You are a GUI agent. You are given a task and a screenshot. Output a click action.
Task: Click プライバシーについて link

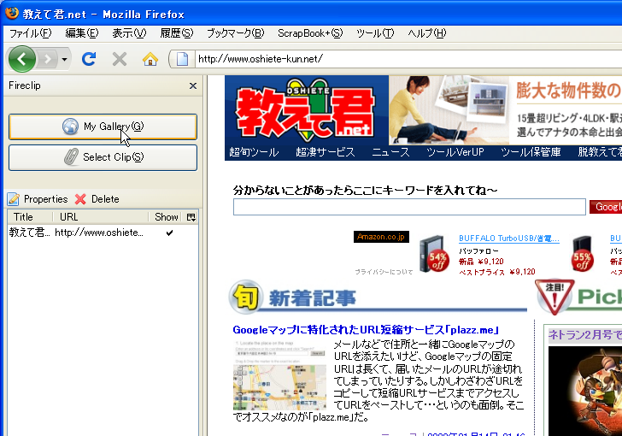click(x=384, y=272)
